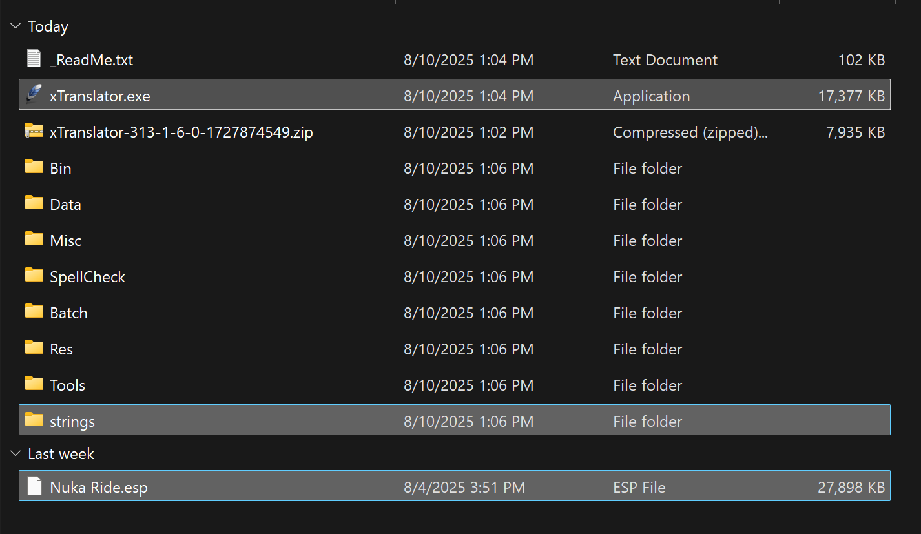The width and height of the screenshot is (921, 534).
Task: Select the strings folder icon
Action: [x=34, y=420]
